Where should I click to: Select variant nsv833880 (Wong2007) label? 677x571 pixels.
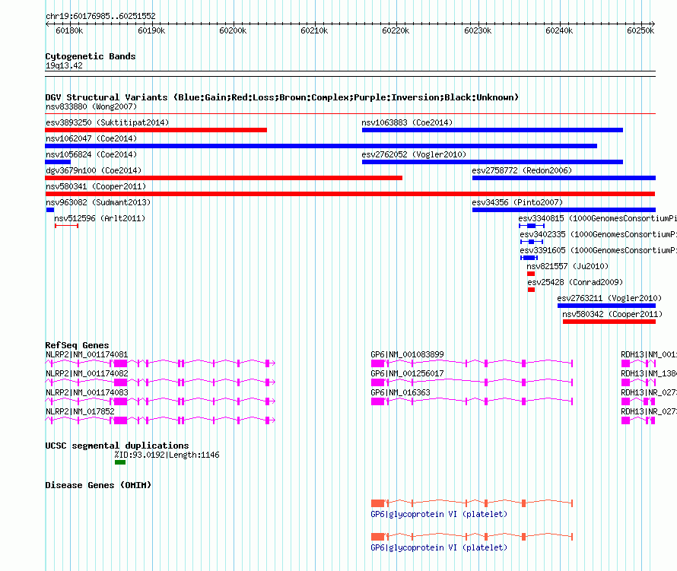pos(91,106)
